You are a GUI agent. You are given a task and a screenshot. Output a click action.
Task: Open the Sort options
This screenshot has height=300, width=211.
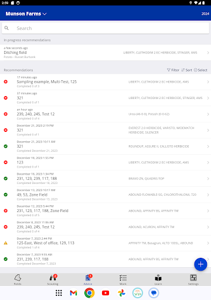186,70
